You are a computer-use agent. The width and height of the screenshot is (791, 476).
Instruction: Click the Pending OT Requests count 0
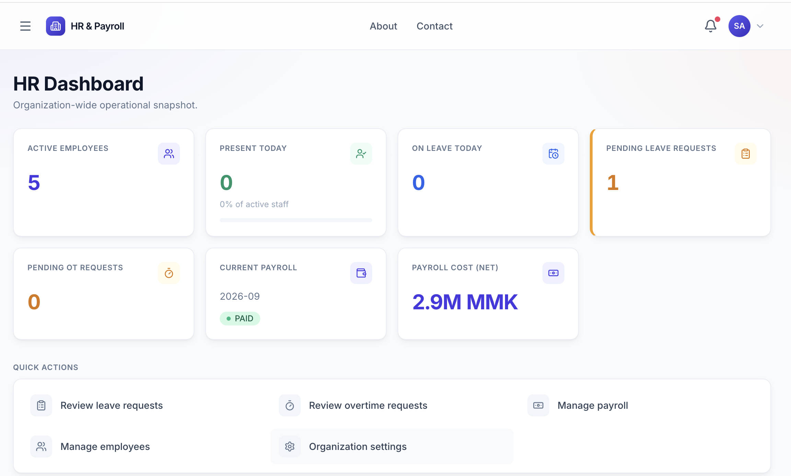click(34, 302)
